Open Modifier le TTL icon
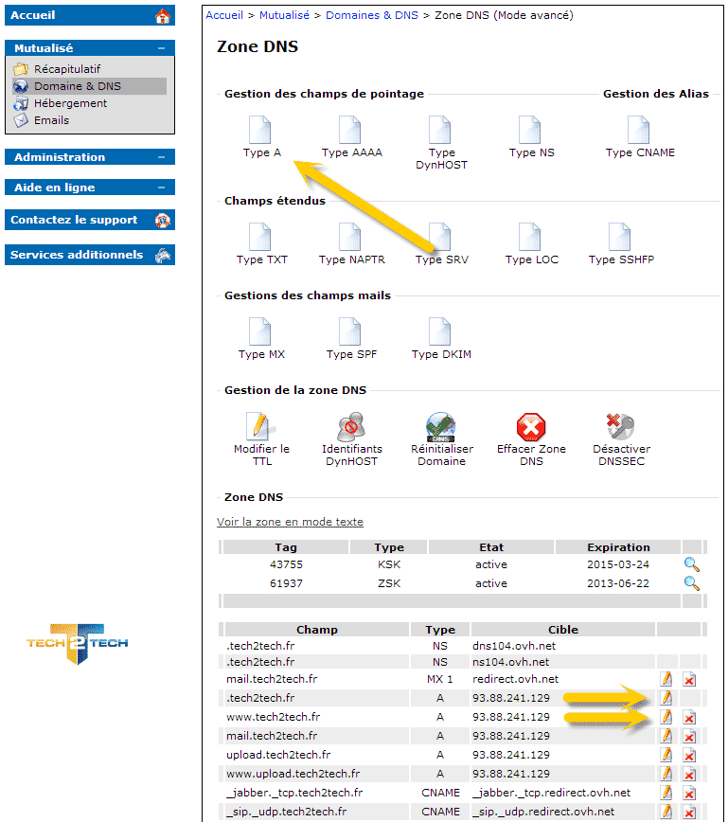This screenshot has height=822, width=728. (260, 428)
